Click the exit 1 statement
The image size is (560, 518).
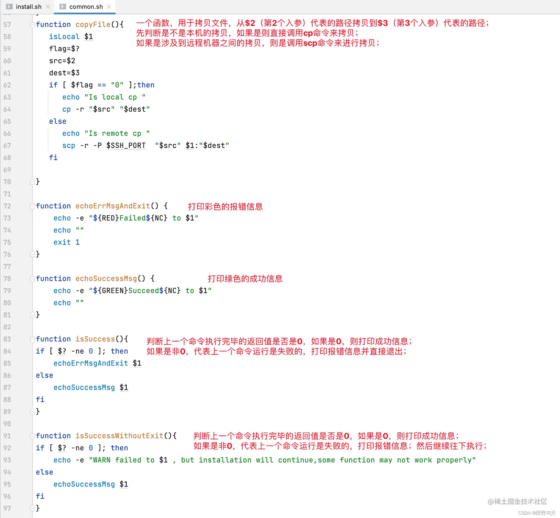(66, 242)
